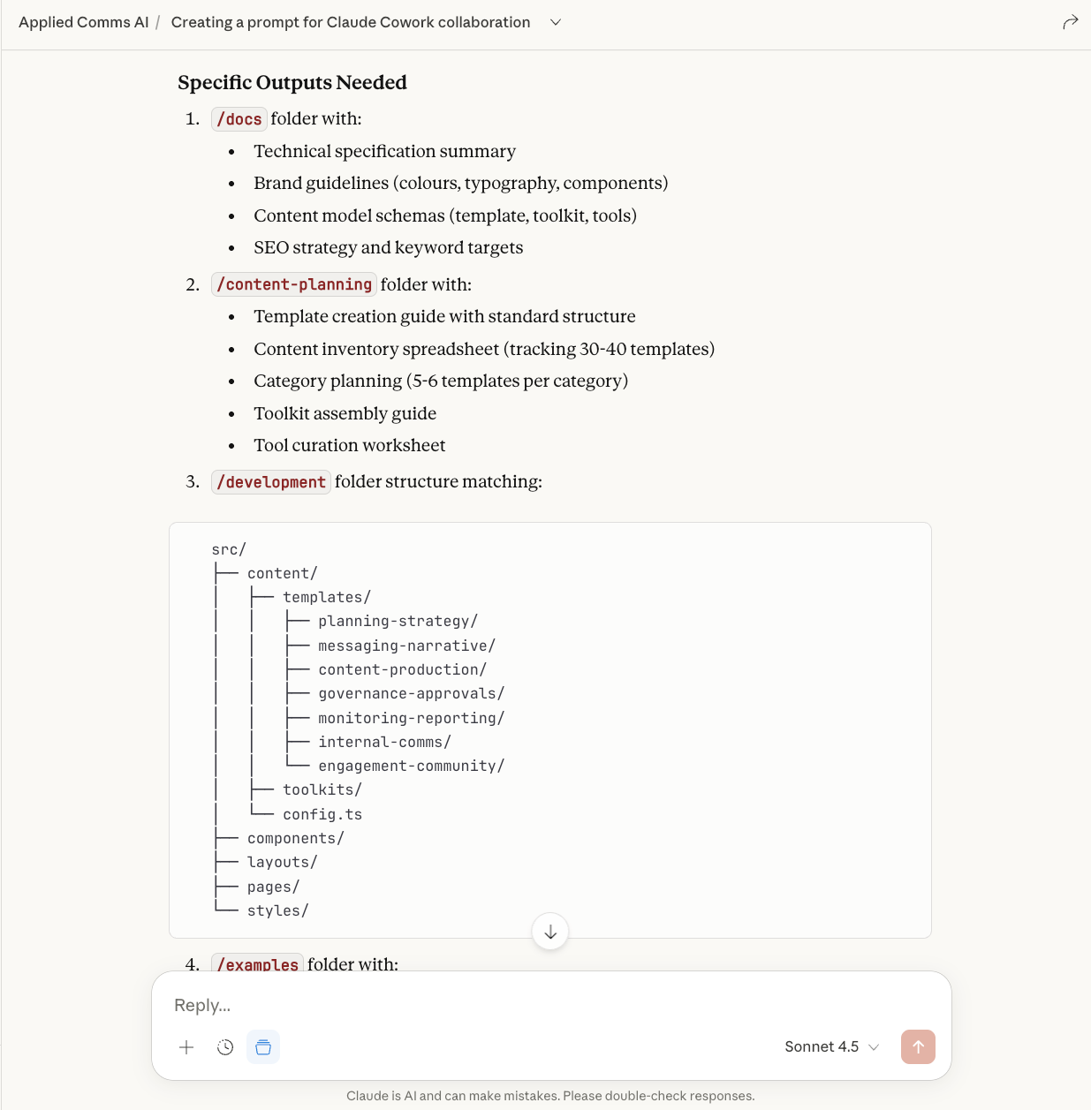
Task: Click the Specific Outputs Needed heading
Action: 292,82
